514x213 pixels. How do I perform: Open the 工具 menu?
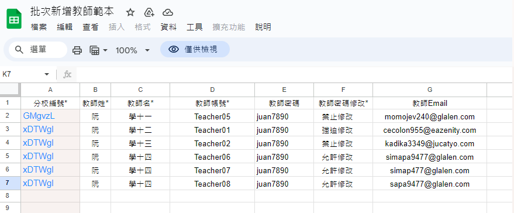tap(194, 28)
